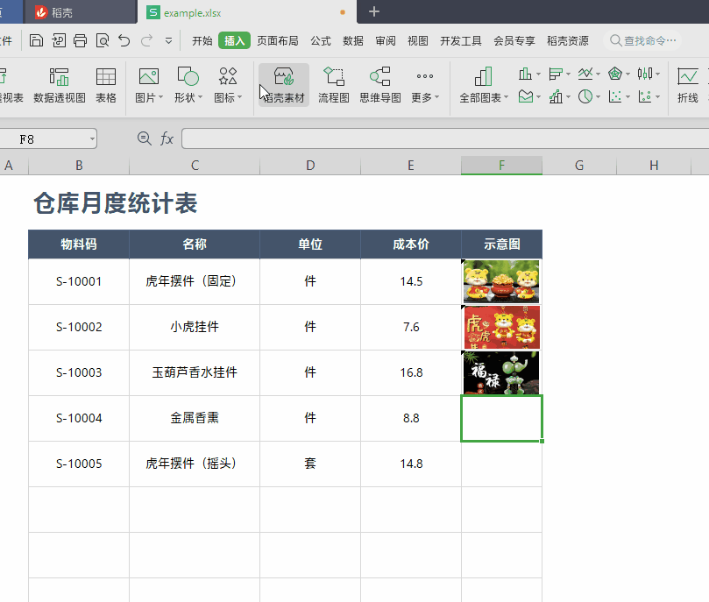Insert an area chart

(525, 96)
